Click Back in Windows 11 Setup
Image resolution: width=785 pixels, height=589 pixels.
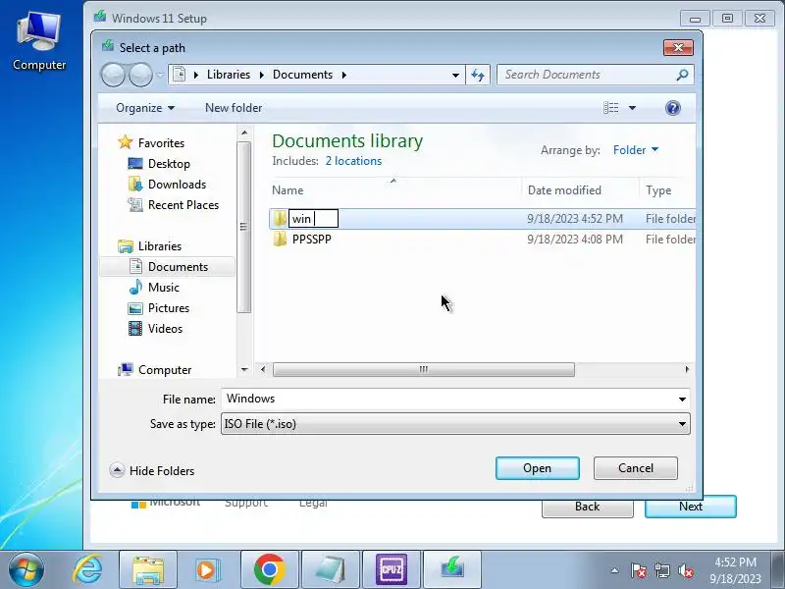(587, 507)
